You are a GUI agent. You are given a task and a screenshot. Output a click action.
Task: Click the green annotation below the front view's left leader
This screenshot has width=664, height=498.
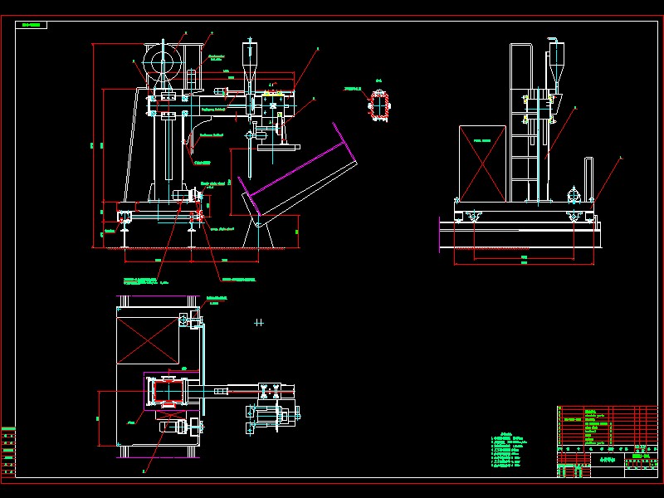click(146, 281)
